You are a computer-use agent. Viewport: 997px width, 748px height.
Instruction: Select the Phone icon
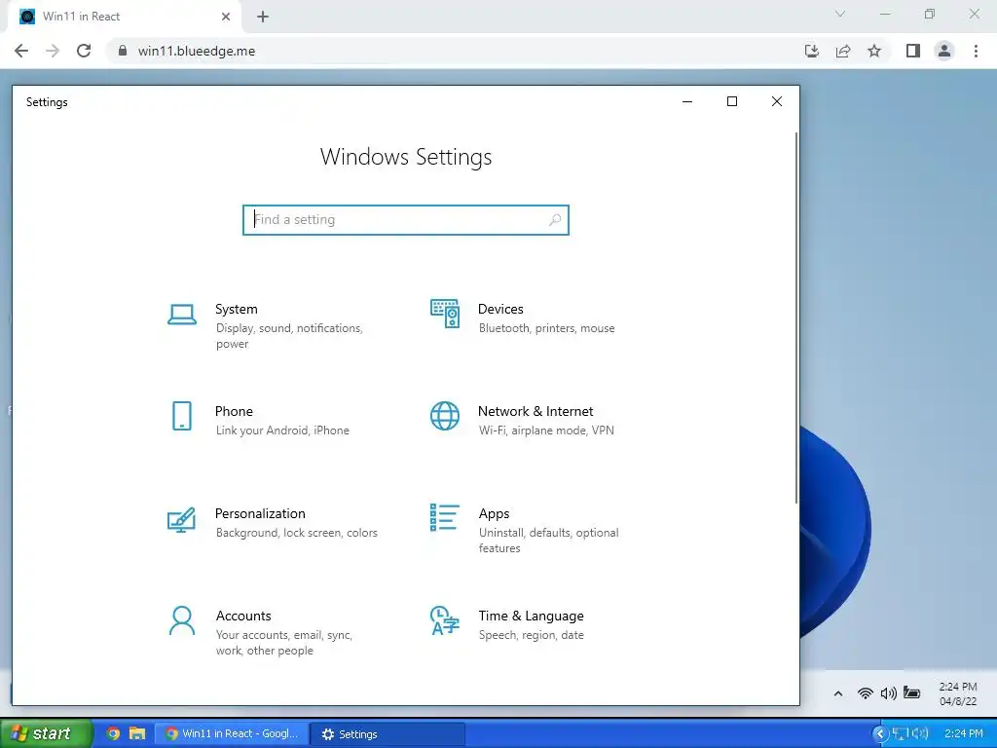(x=182, y=416)
